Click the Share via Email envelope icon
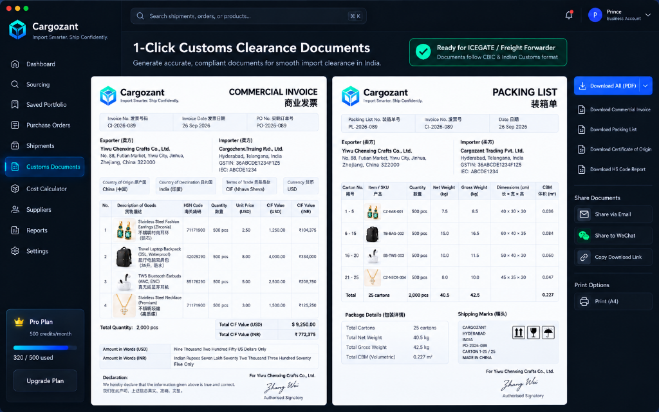659x412 pixels. pyautogui.click(x=584, y=214)
